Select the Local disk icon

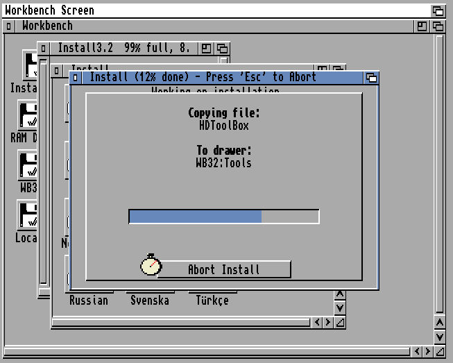(x=28, y=215)
